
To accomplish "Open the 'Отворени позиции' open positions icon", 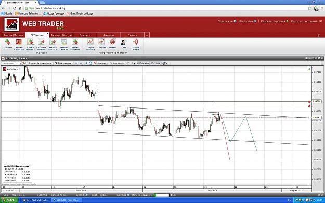I will (41, 42).
